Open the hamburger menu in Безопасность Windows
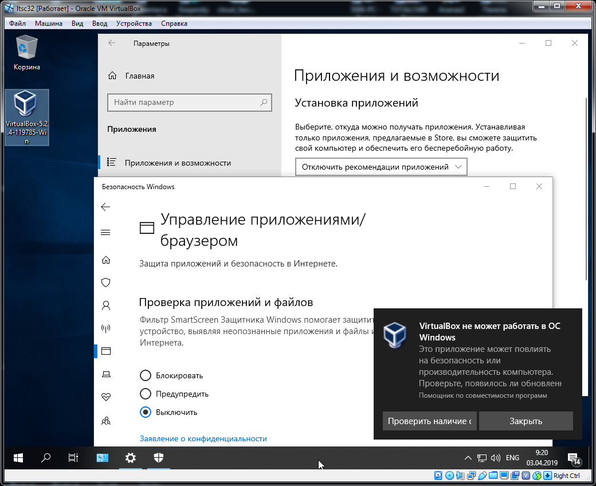 pyautogui.click(x=105, y=232)
